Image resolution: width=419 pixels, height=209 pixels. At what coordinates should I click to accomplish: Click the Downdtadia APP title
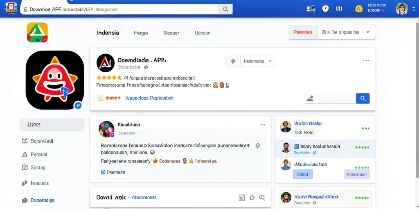pyautogui.click(x=142, y=60)
